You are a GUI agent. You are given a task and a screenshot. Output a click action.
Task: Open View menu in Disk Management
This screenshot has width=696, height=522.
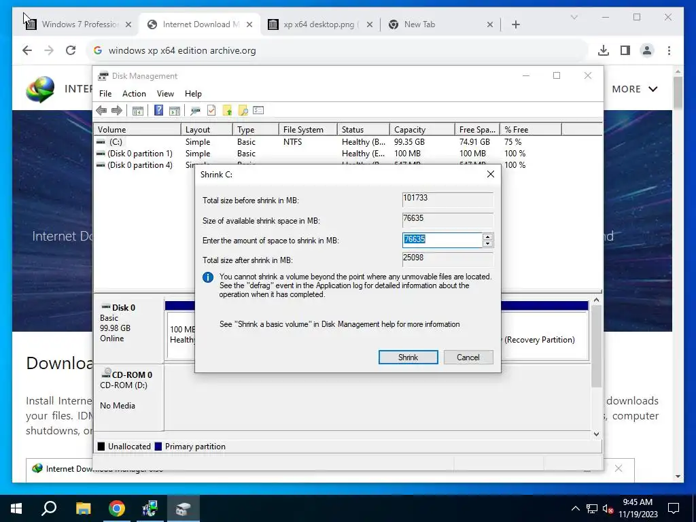click(165, 94)
